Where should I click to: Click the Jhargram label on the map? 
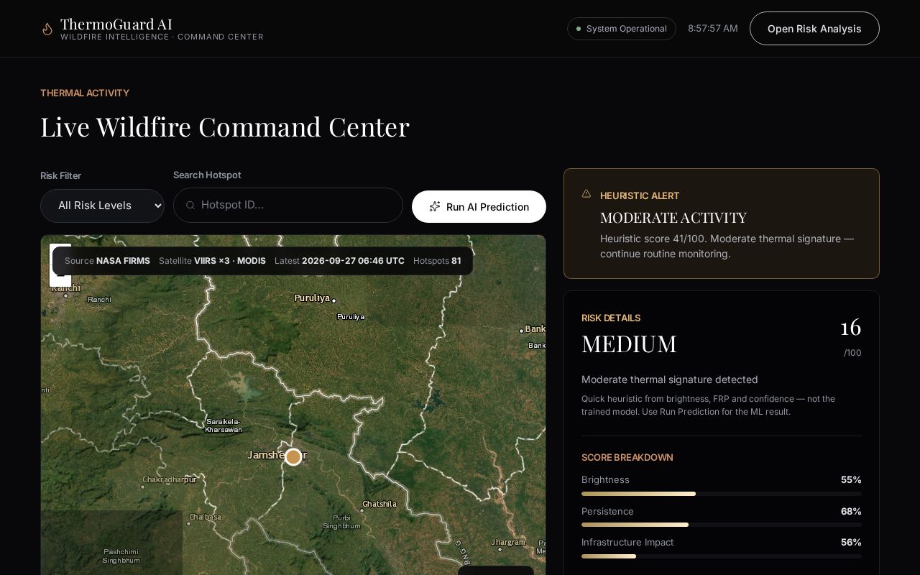(x=508, y=542)
